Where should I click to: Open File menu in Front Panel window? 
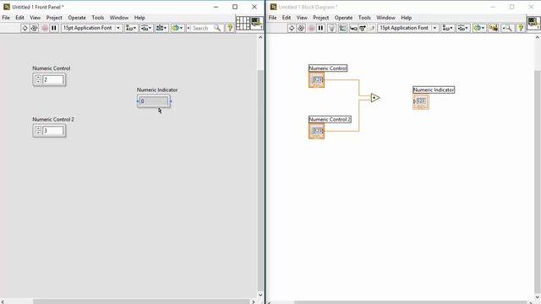tap(6, 18)
